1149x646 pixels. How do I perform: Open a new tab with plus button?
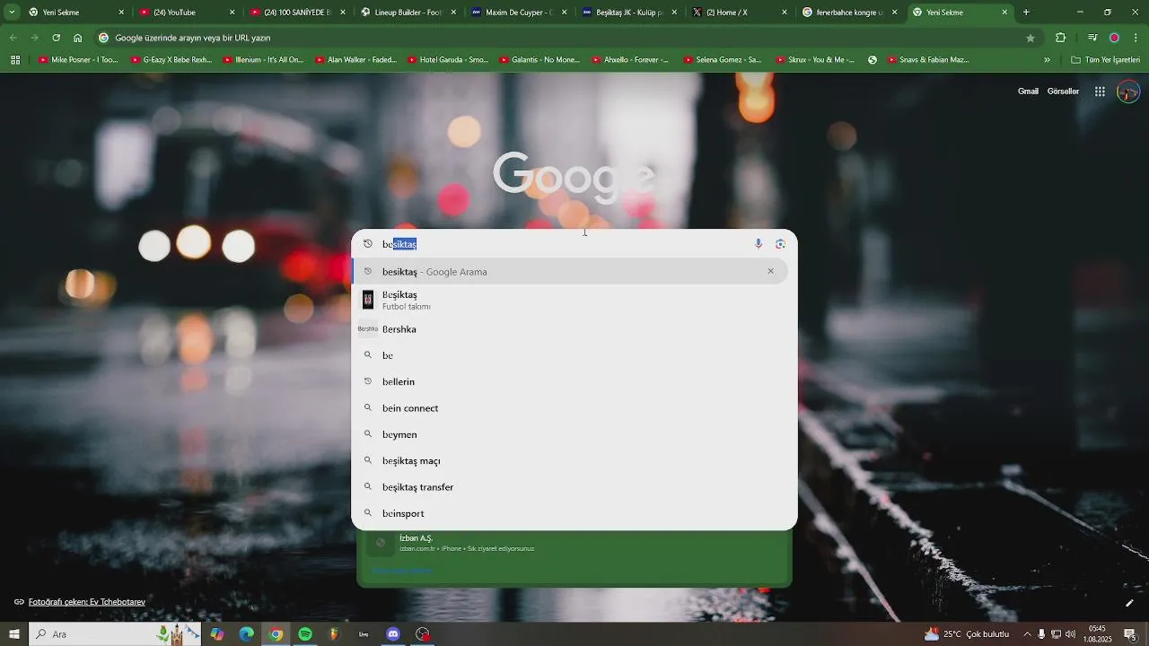point(1026,13)
